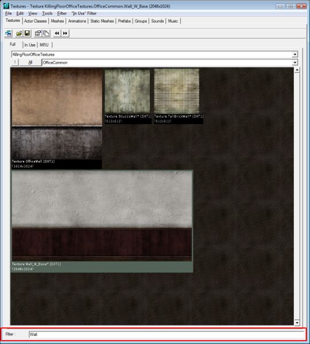Screen dimensions: 310x344
Task: Expand the KillingFloorOfficeTextures package dropdown
Action: pos(295,54)
